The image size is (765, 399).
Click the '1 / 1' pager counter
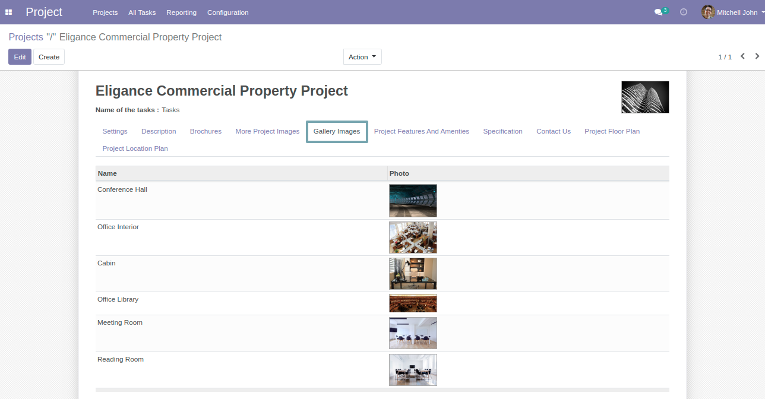pyautogui.click(x=725, y=57)
